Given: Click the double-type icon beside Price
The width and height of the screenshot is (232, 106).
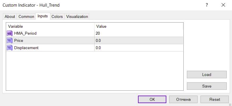Looking at the screenshot, I should pyautogui.click(x=9, y=41).
